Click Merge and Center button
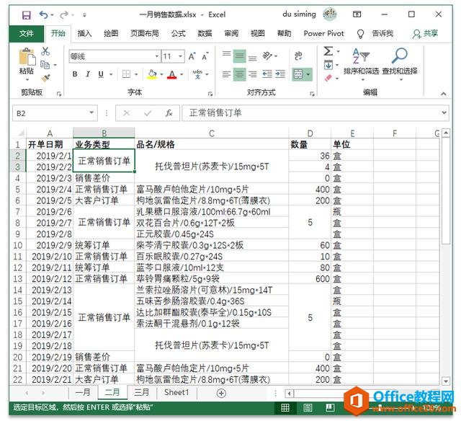This screenshot has height=421, width=461. click(x=298, y=74)
